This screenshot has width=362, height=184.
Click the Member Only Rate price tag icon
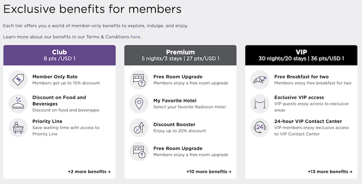click(x=18, y=79)
